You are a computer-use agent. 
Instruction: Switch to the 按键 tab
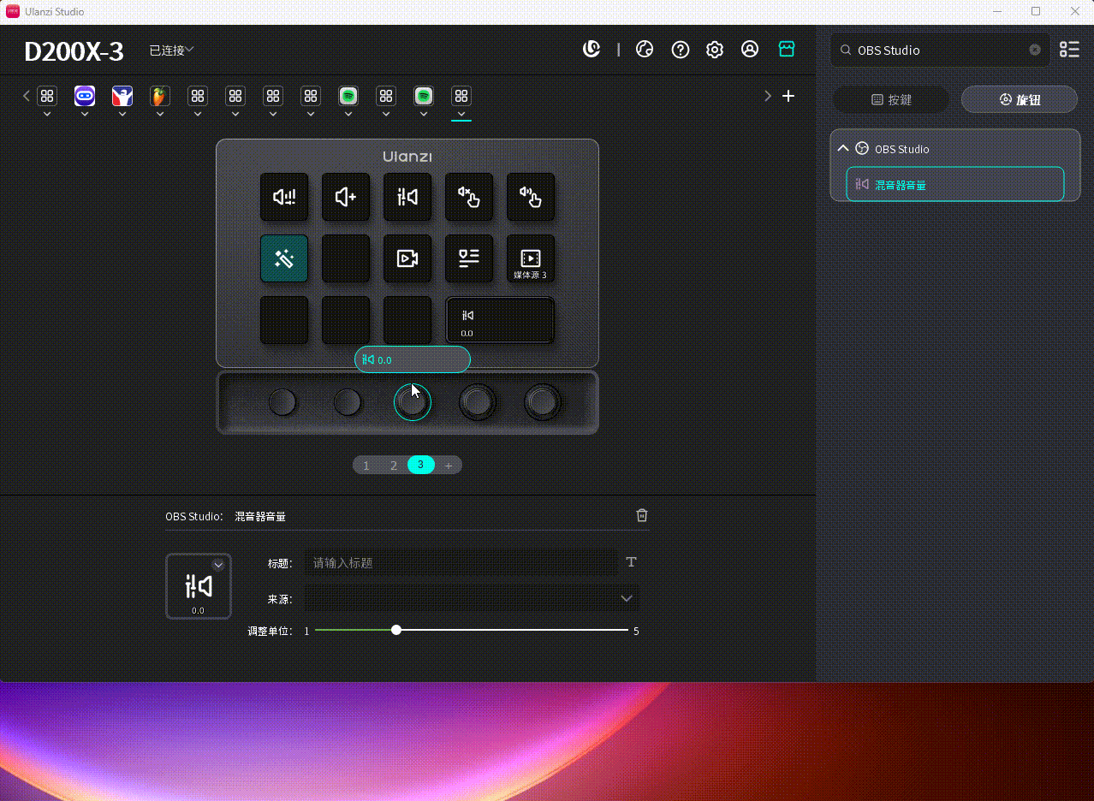[x=891, y=99]
